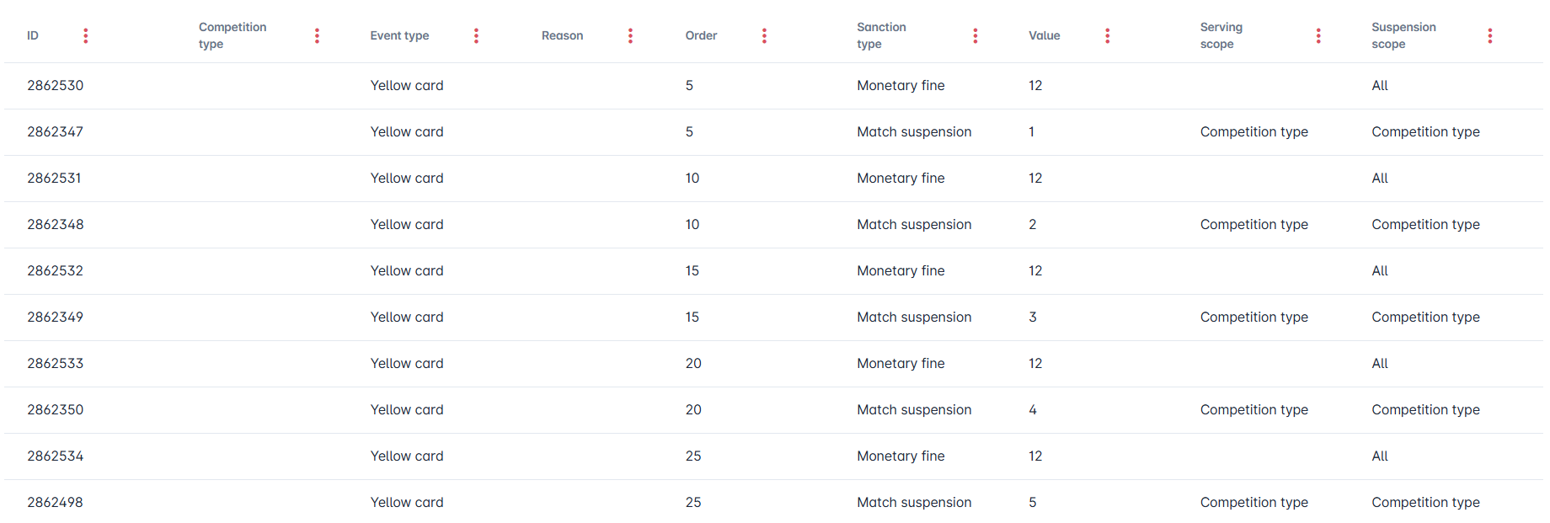Open the Reason column kebab menu

(x=630, y=35)
